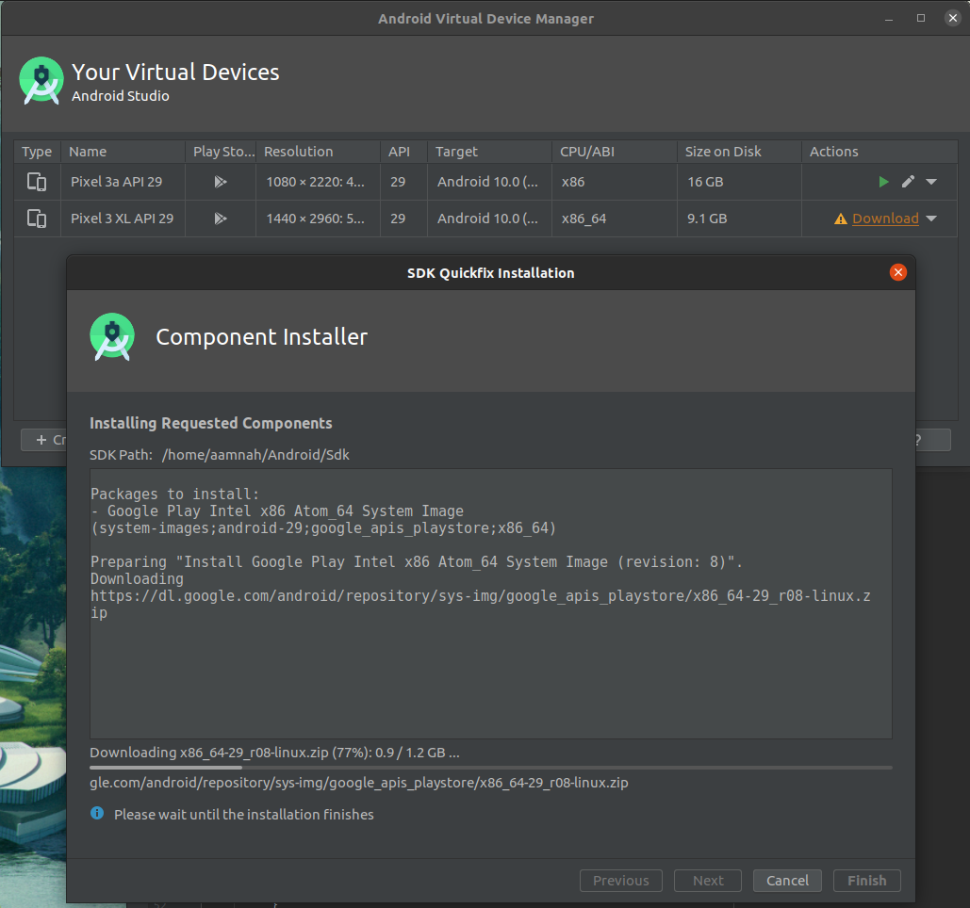
Task: Sort by Target column header
Action: pyautogui.click(x=489, y=152)
